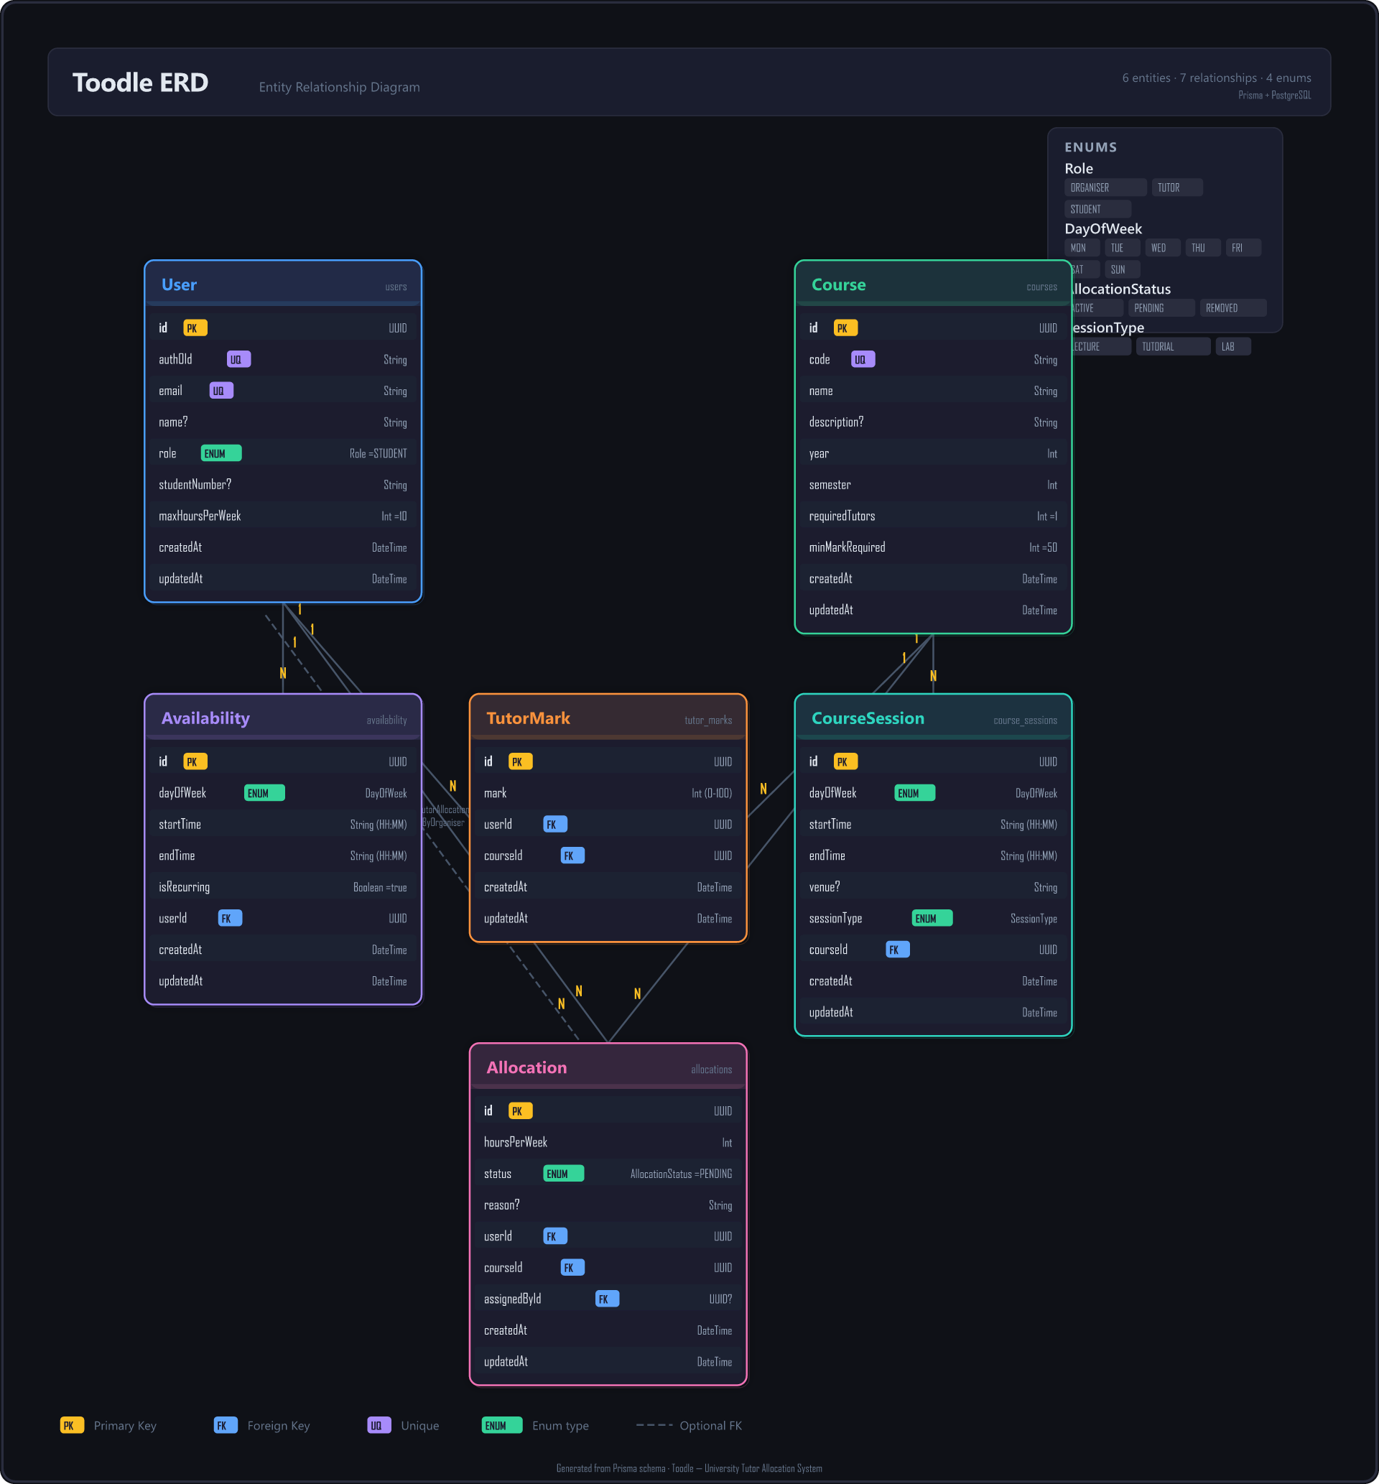Image resolution: width=1379 pixels, height=1484 pixels.
Task: Click the Availability entity title
Action: tap(205, 718)
